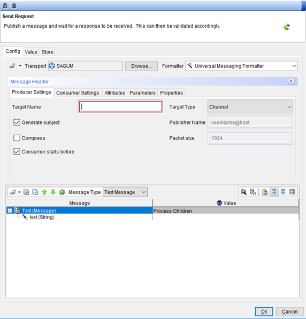Open the arrow beside message toolbar paperclip
The image size is (306, 319).
[19, 192]
